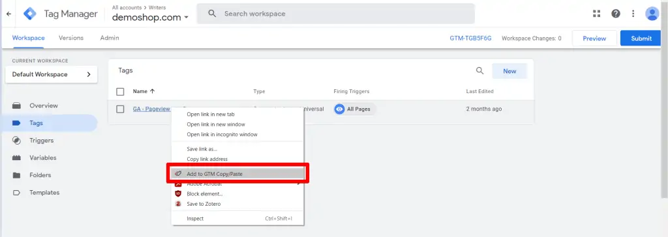Click the Google apps grid icon

tap(596, 14)
